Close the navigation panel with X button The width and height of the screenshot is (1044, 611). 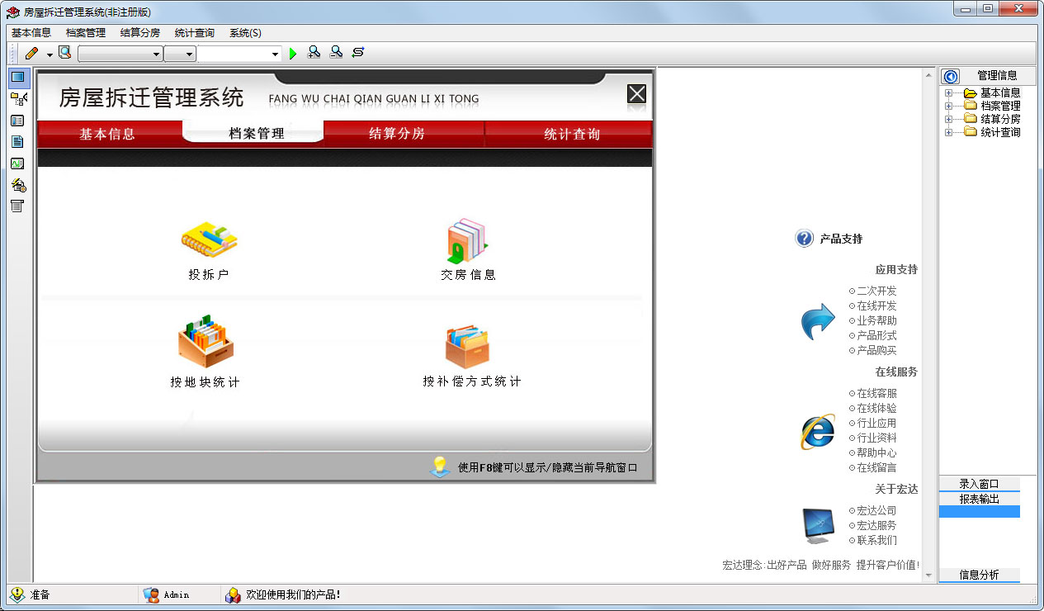[636, 94]
